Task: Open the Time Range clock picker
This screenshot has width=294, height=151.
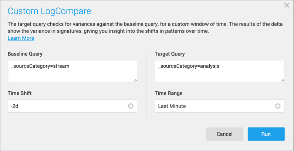Action: (x=278, y=106)
